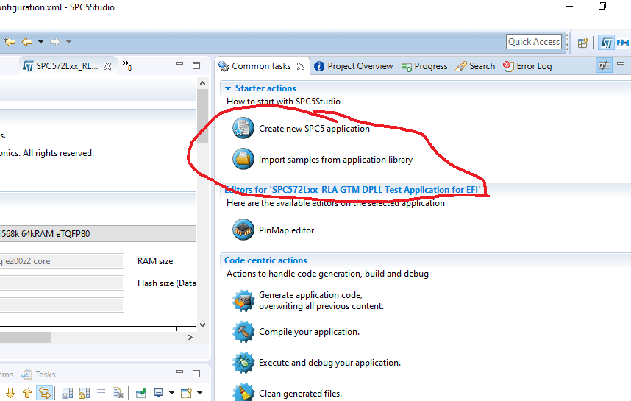Click the yellow down arrow in console toolbar
Screen dimensions: 631x401
(x=10, y=393)
